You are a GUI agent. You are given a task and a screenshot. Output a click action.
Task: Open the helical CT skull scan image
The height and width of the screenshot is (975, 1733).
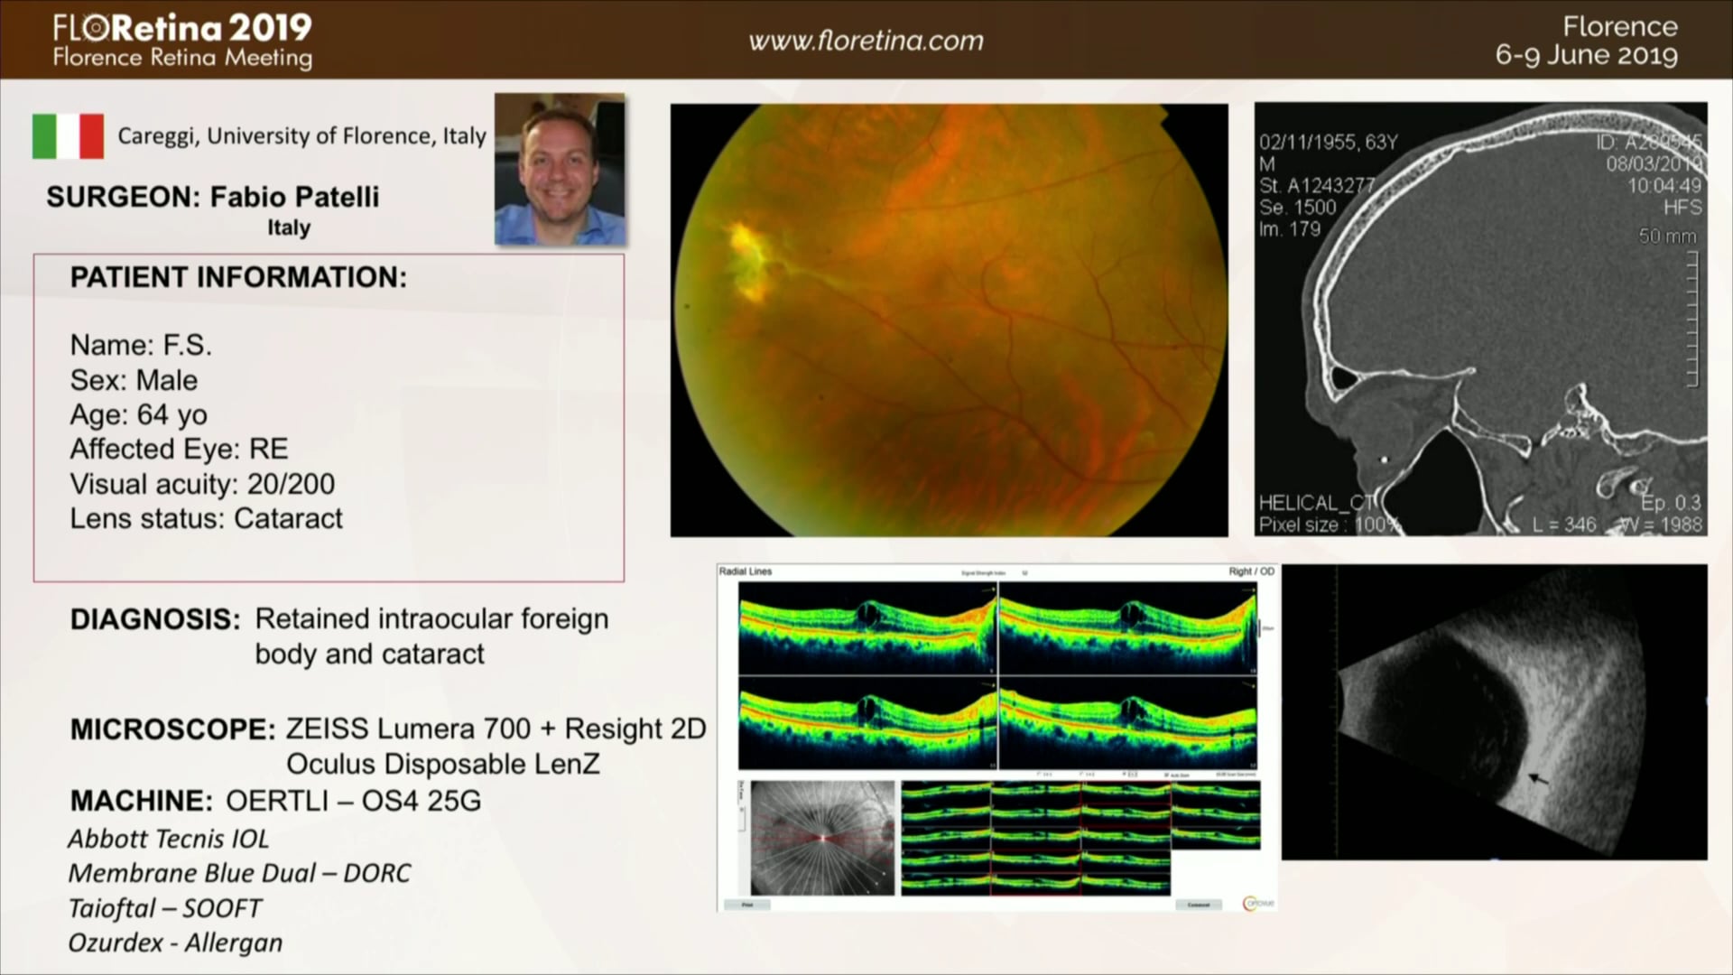pos(1480,320)
